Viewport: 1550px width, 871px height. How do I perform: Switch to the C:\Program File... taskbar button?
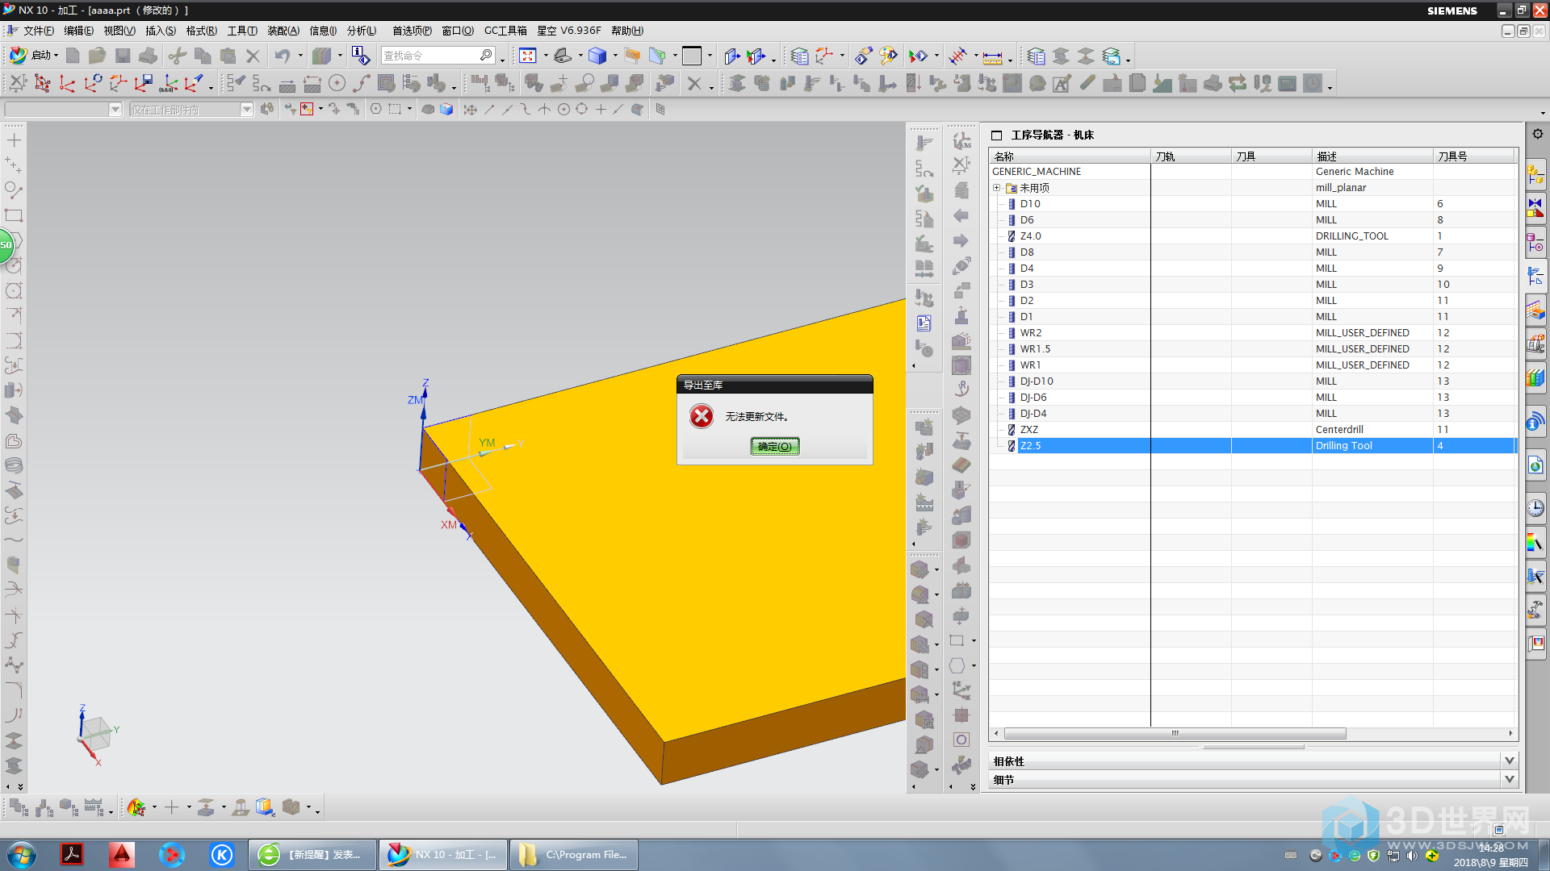click(x=574, y=855)
